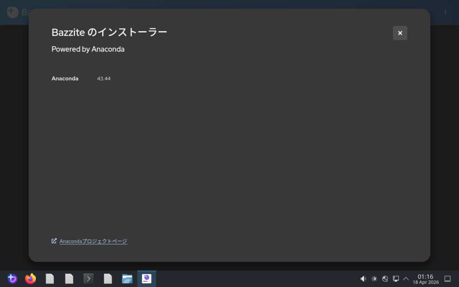
Task: Open the volume control in system tray
Action: [364, 279]
